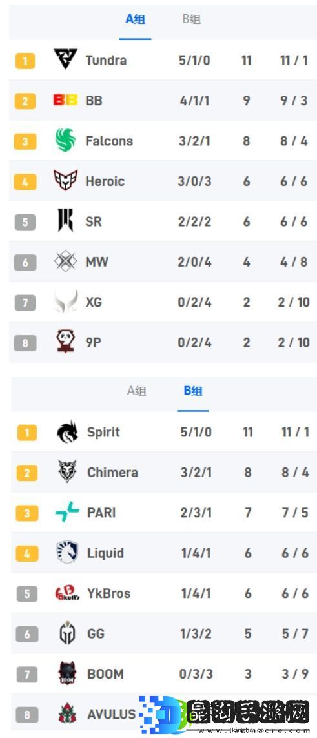Click the BOOM team logo
317x738 pixels.
(x=66, y=673)
